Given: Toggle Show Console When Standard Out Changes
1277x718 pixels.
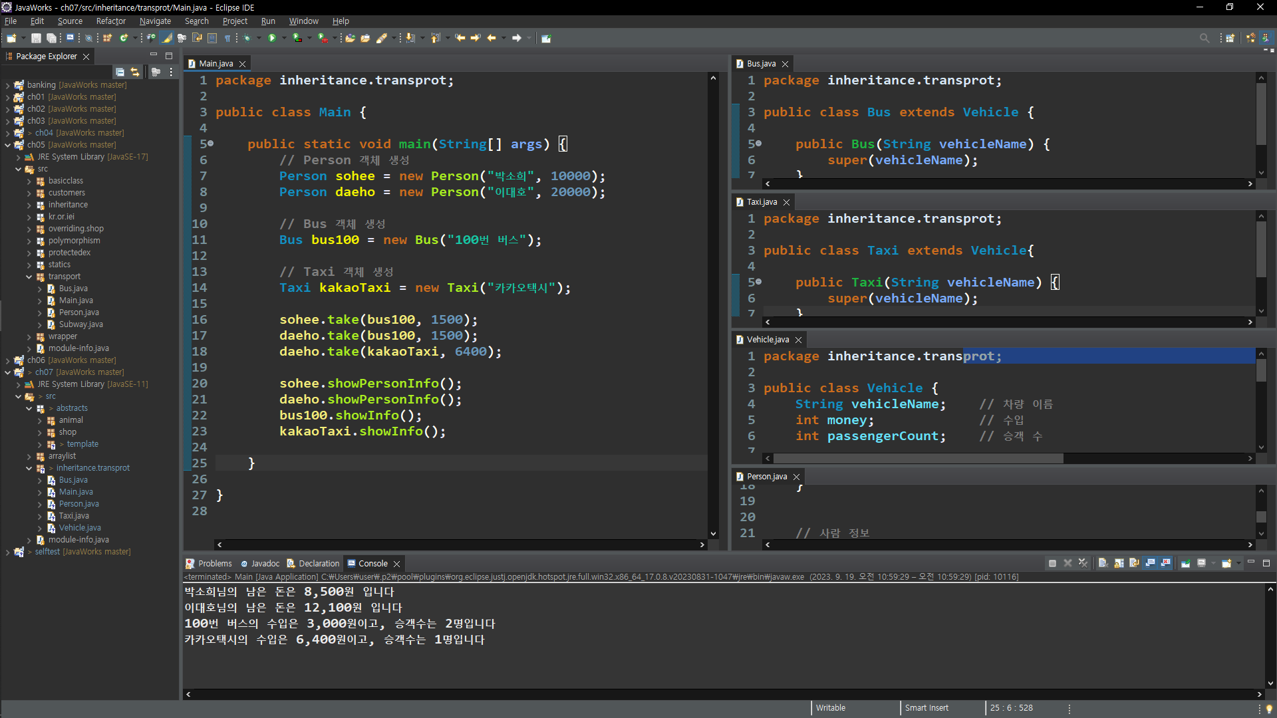Looking at the screenshot, I should click(1150, 563).
